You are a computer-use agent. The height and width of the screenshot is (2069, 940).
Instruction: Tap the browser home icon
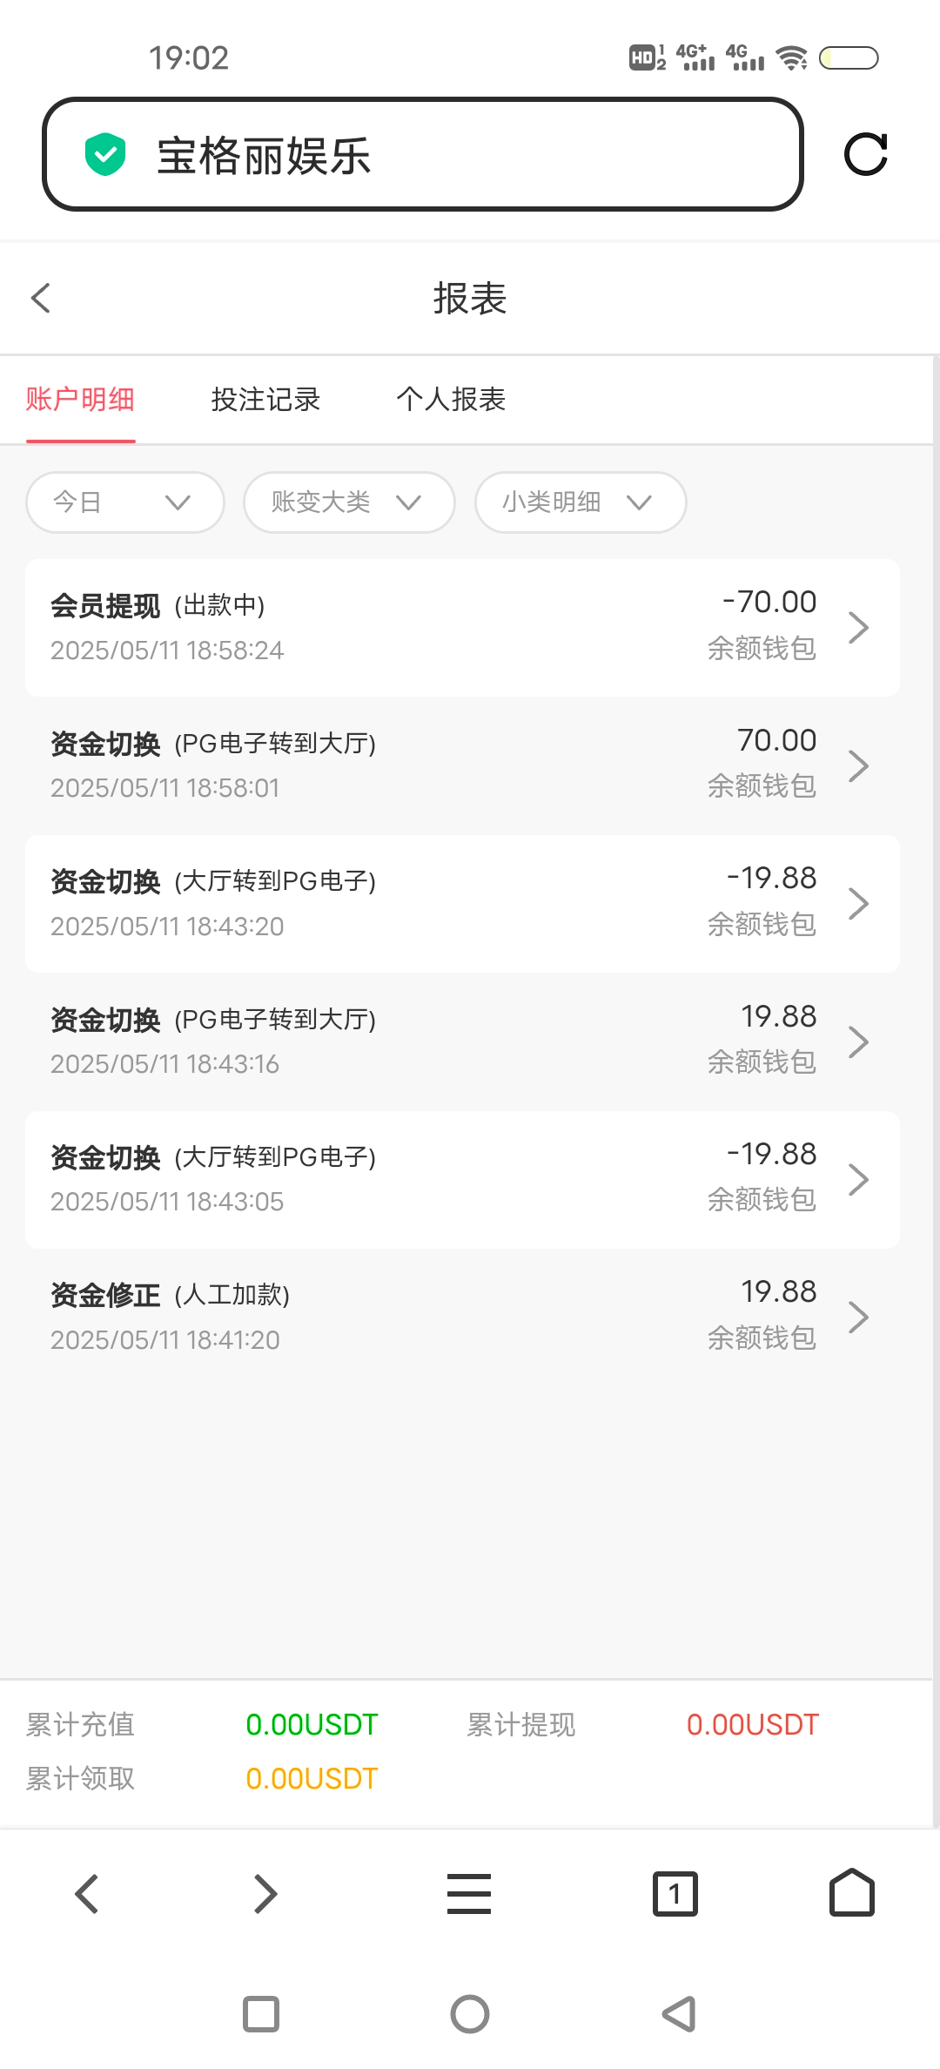[851, 1894]
